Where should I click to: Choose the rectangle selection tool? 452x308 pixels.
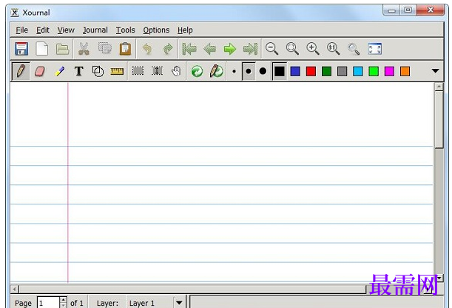pyautogui.click(x=138, y=70)
